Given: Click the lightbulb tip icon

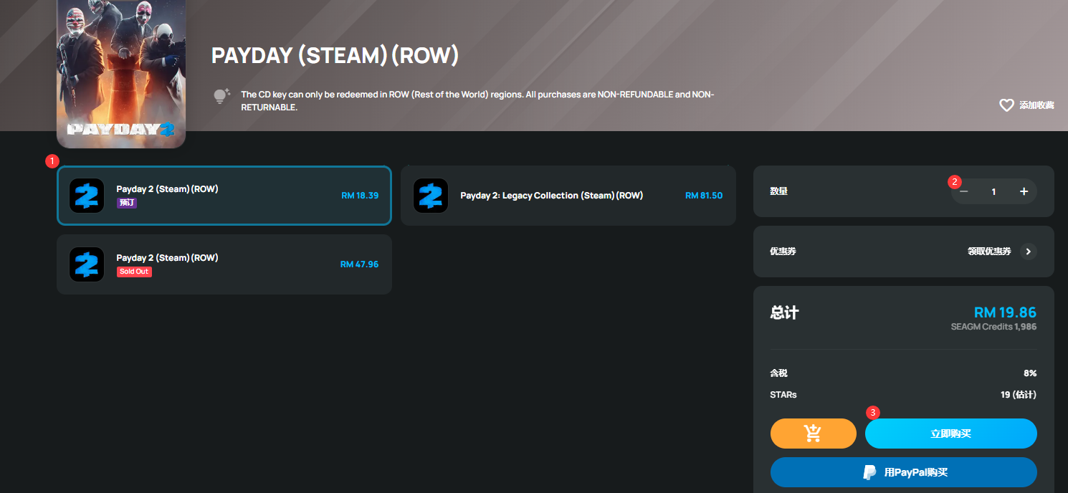Looking at the screenshot, I should pyautogui.click(x=221, y=96).
